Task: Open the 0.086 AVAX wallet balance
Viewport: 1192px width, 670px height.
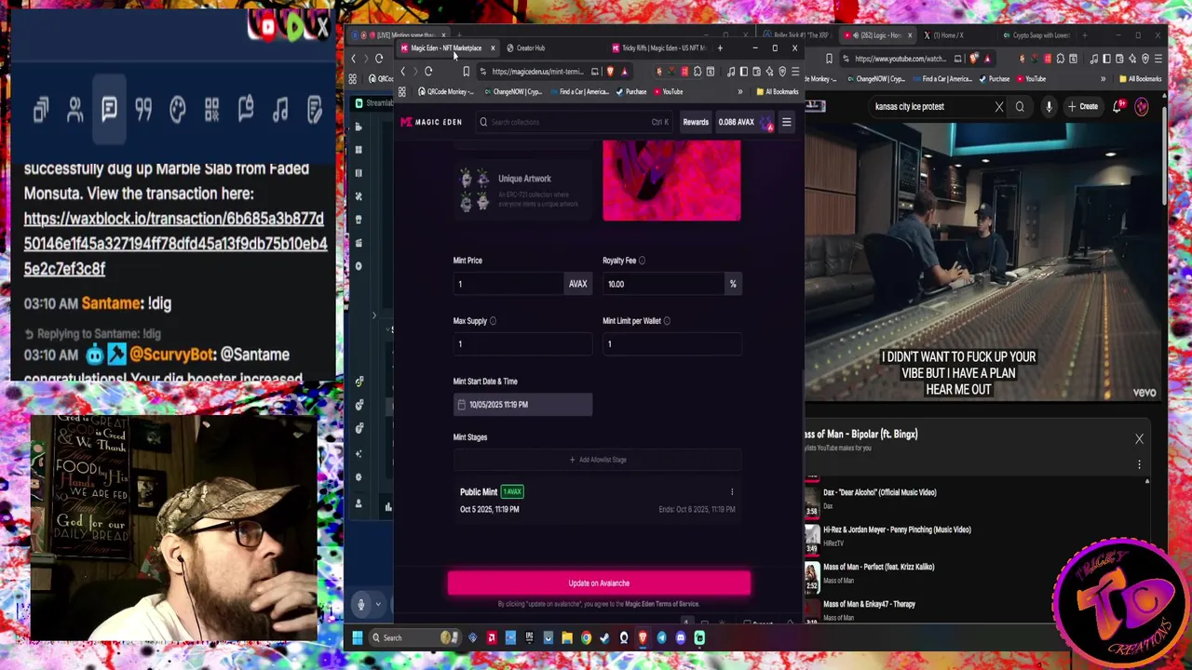Action: 743,122
